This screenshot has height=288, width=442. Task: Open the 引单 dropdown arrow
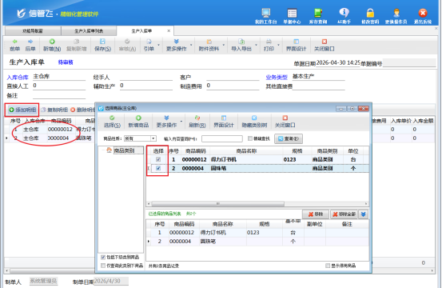[x=158, y=45]
